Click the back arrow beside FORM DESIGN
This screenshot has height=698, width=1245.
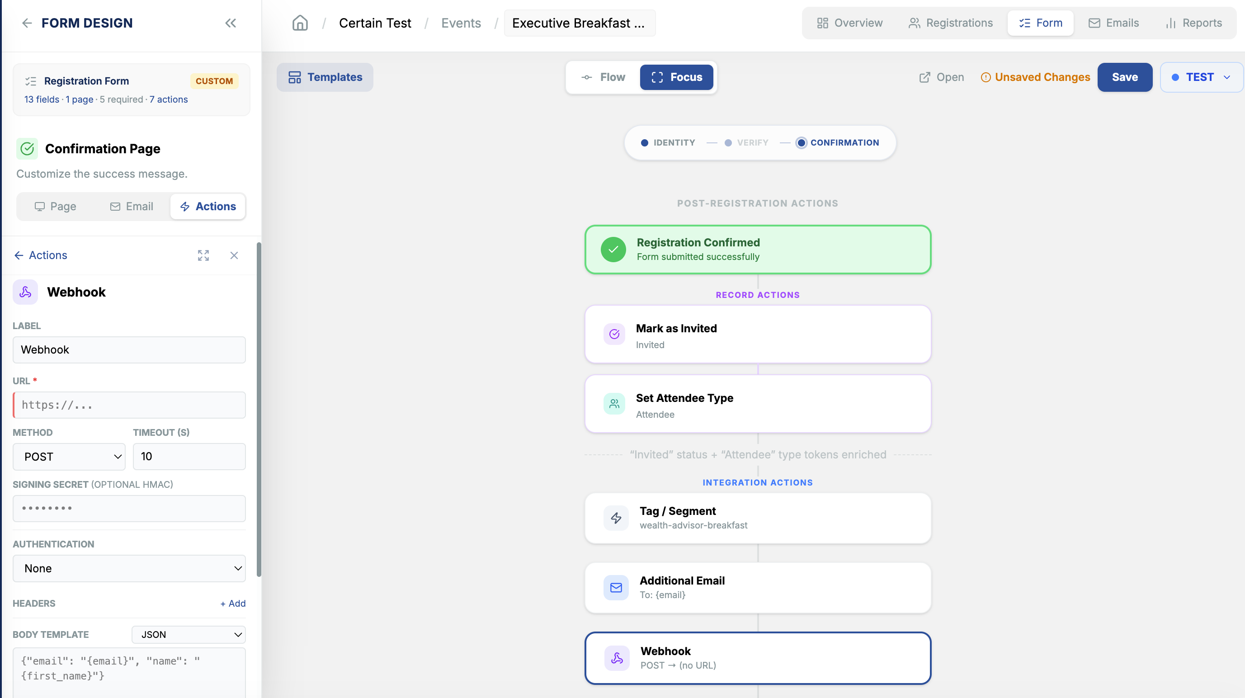coord(27,23)
